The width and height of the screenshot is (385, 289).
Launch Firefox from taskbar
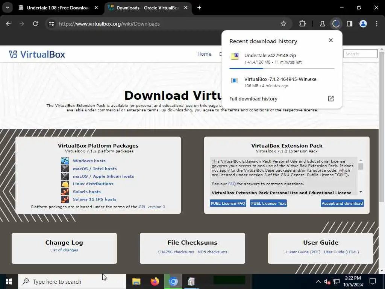(x=155, y=281)
